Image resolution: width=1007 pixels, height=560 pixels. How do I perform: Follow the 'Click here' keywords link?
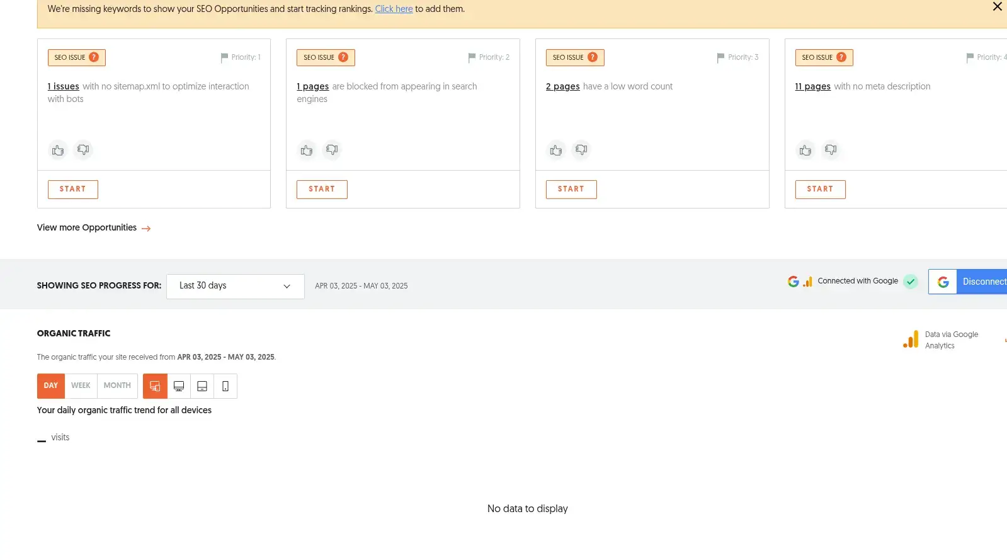pos(394,9)
